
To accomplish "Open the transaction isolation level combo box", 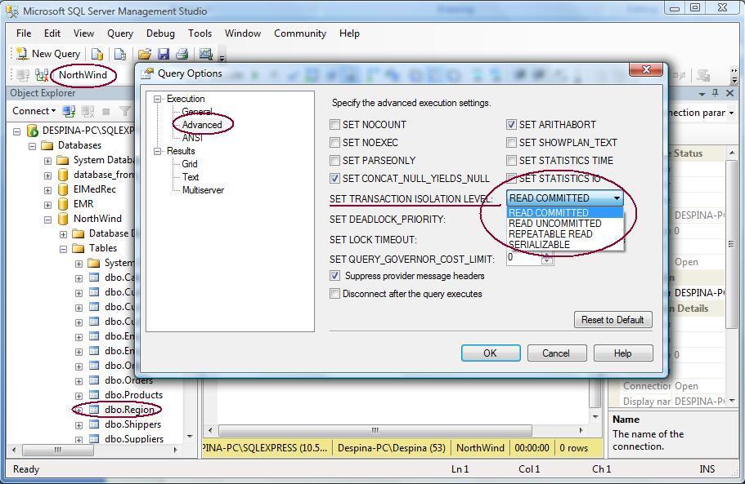I will [565, 198].
